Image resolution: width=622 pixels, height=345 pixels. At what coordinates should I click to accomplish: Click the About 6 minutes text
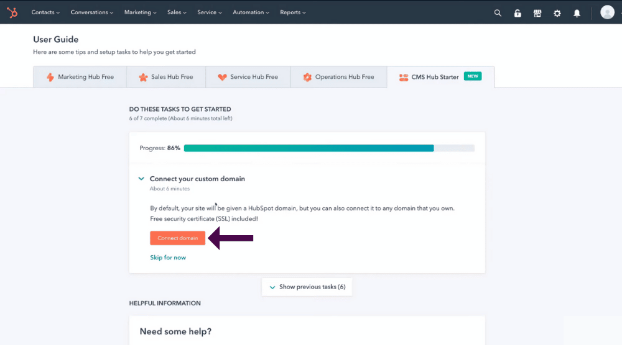point(169,189)
